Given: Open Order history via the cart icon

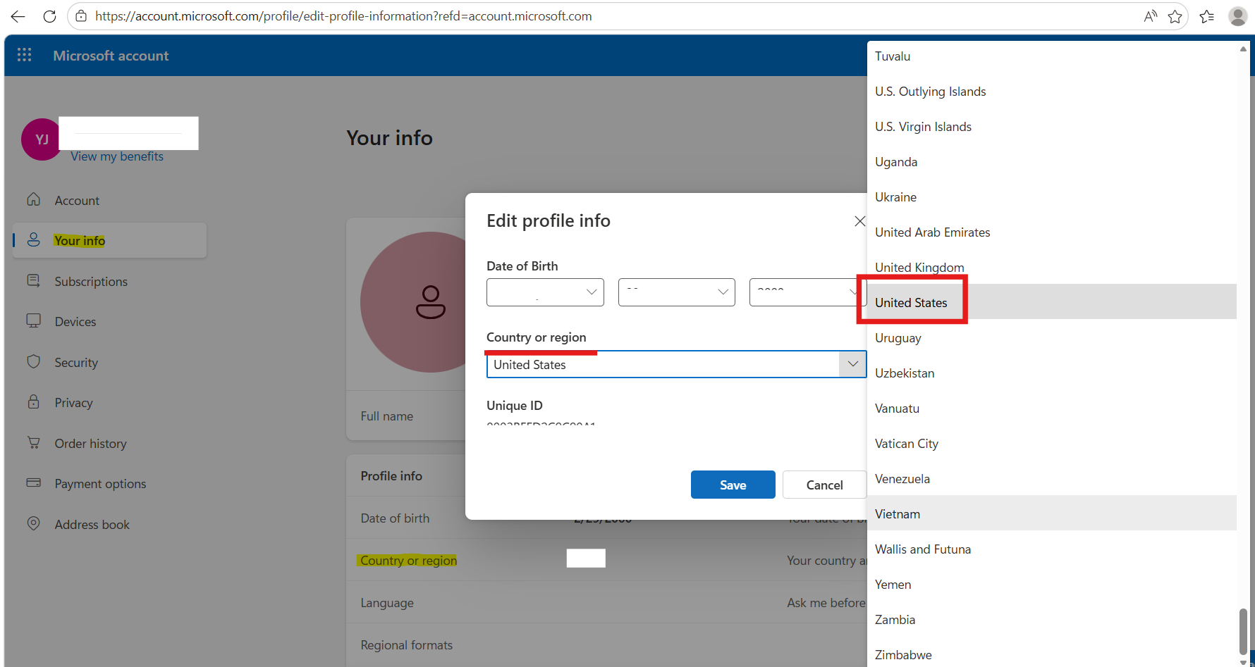Looking at the screenshot, I should pos(33,442).
